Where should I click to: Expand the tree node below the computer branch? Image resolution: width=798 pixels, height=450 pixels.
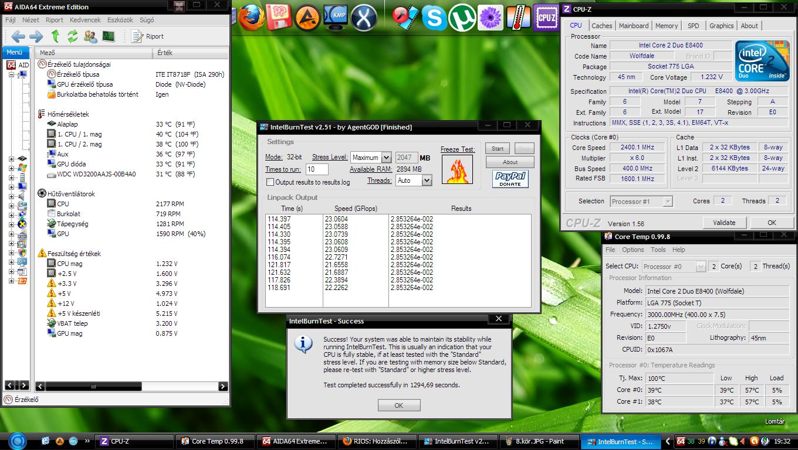coord(12,159)
